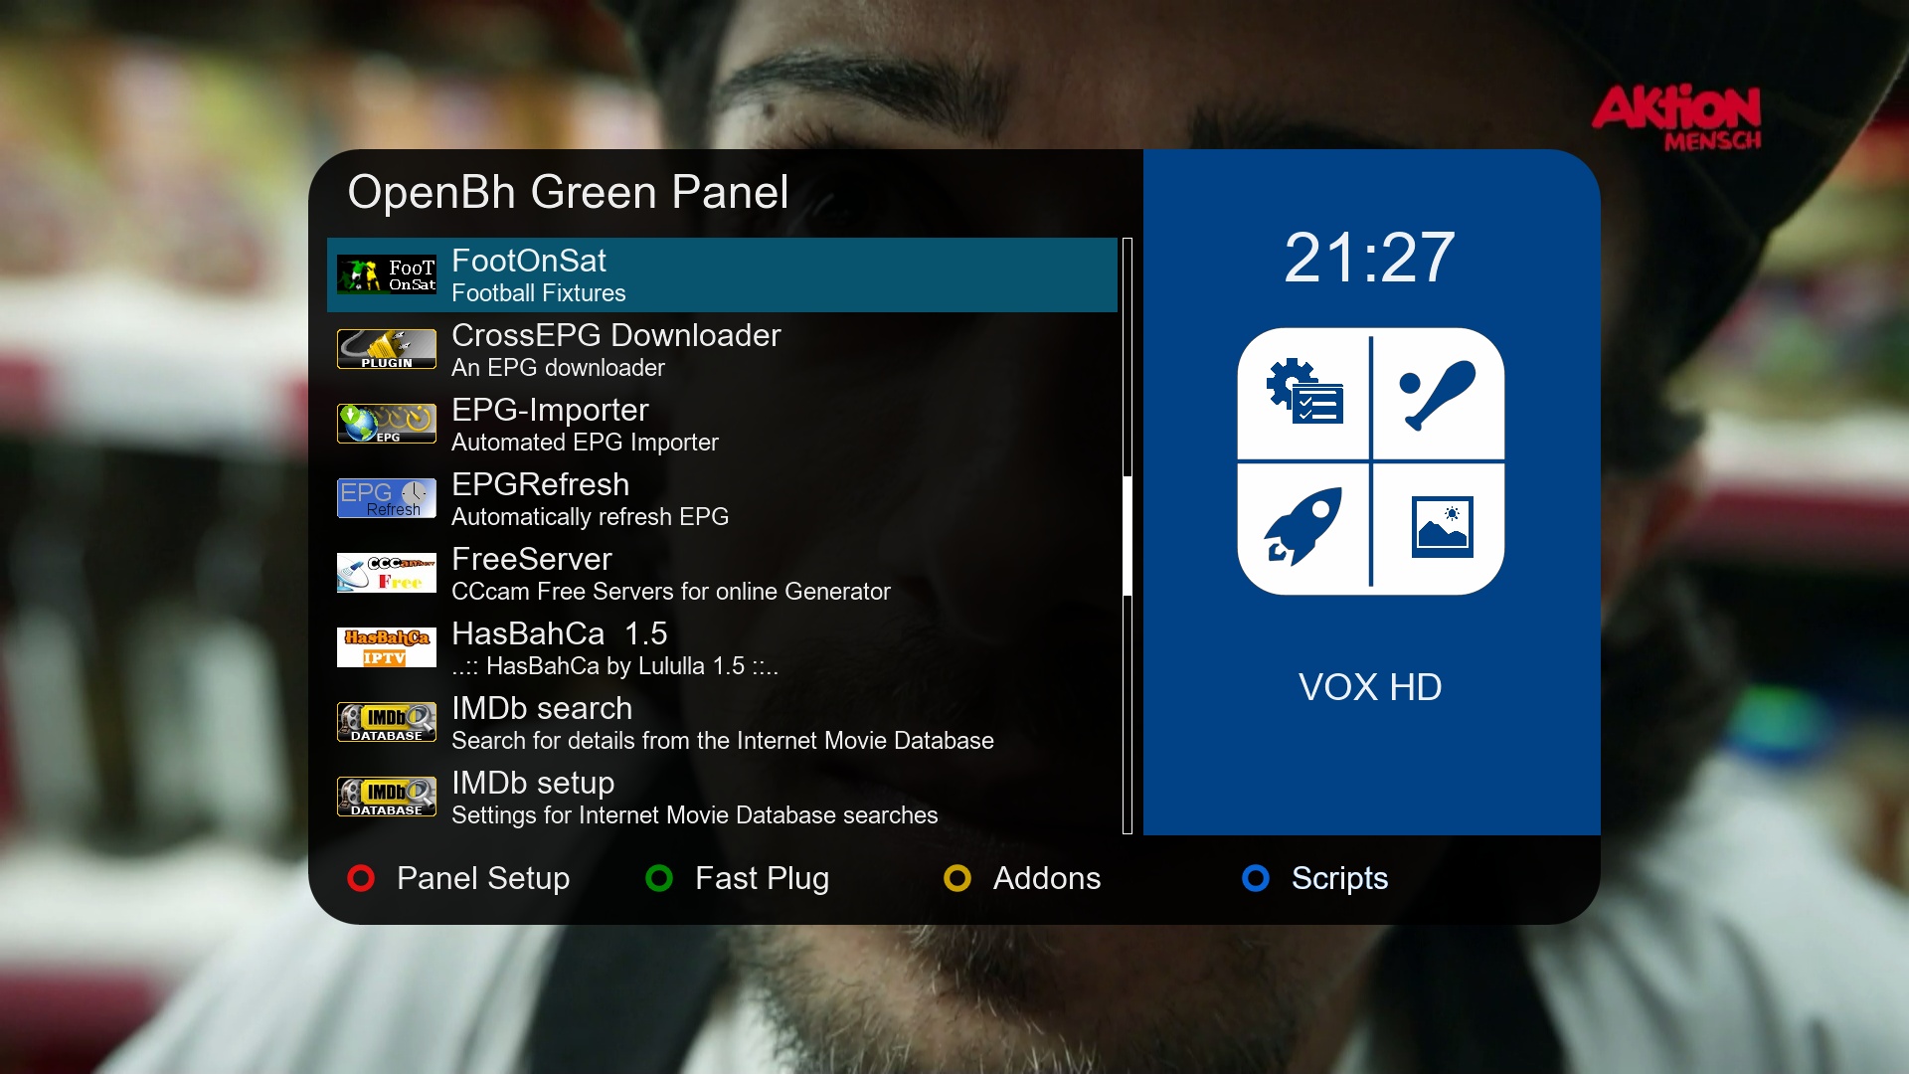Click the red circle key indicator
This screenshot has width=1909, height=1074.
tap(361, 878)
